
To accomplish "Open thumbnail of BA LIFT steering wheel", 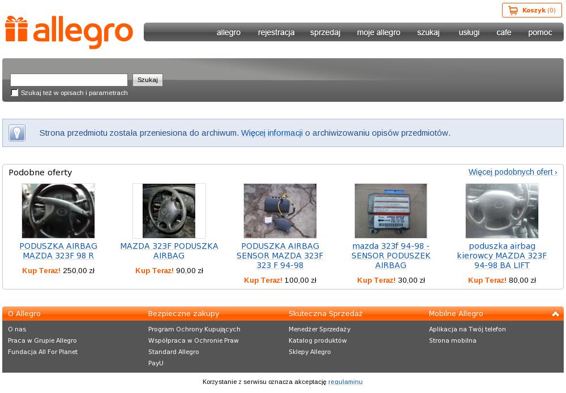I will click(x=501, y=211).
